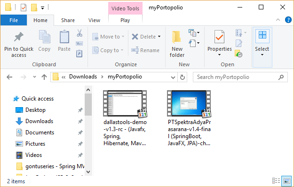The image size is (294, 187).
Task: Click the Help question mark icon
Action: 288,20
